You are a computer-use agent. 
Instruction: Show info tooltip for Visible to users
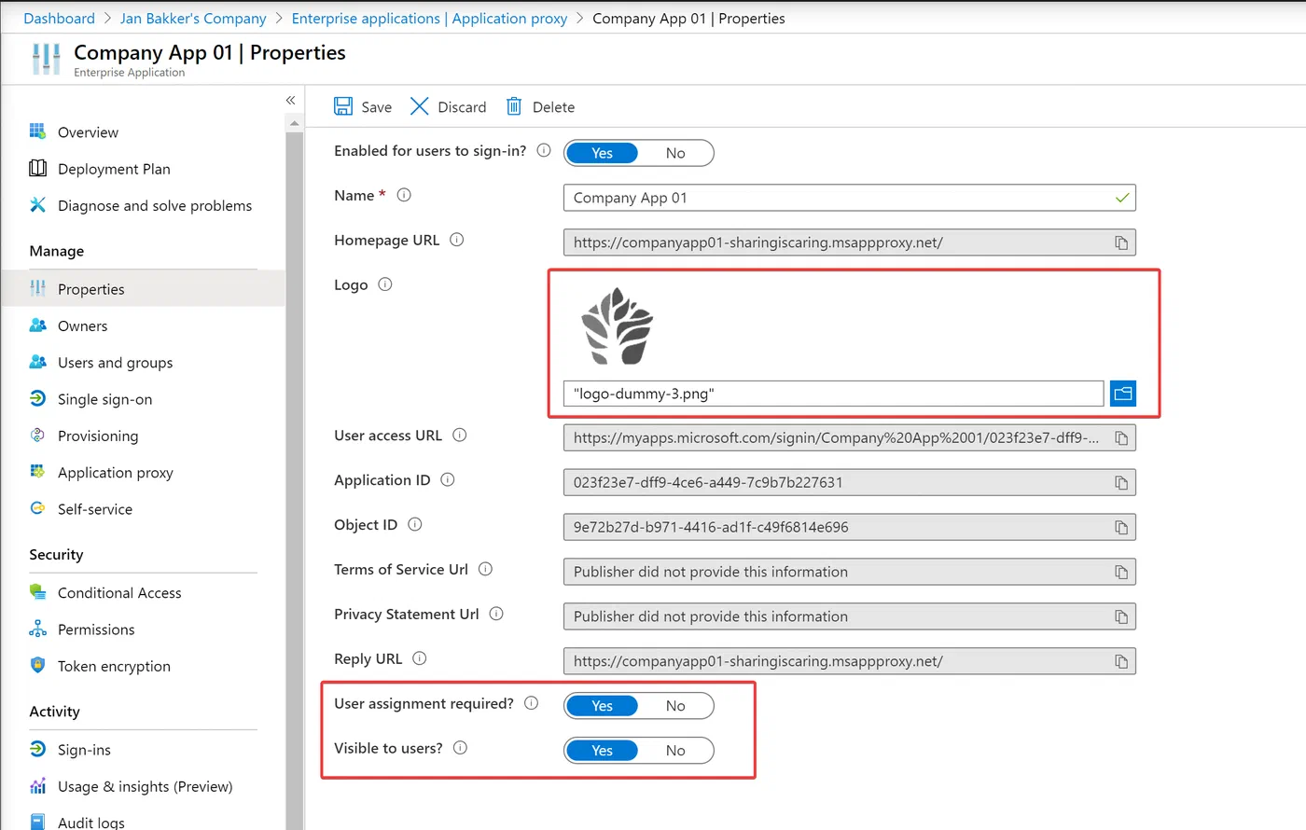click(461, 748)
